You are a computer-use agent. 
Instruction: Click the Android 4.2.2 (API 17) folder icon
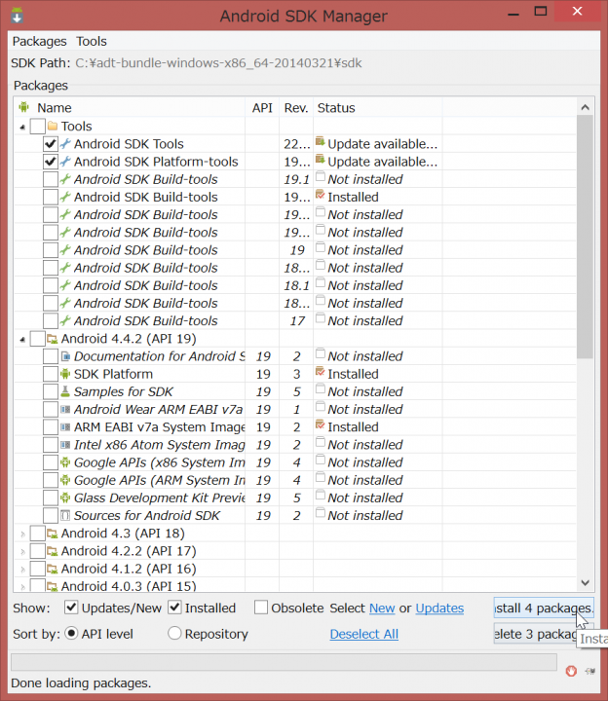[53, 551]
